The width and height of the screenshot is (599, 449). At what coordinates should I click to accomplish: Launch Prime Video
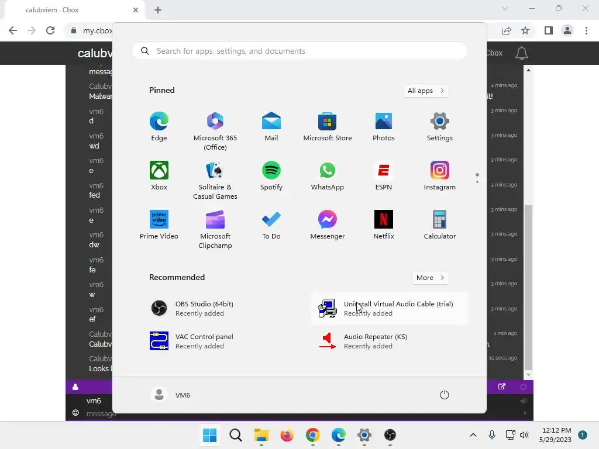159,225
